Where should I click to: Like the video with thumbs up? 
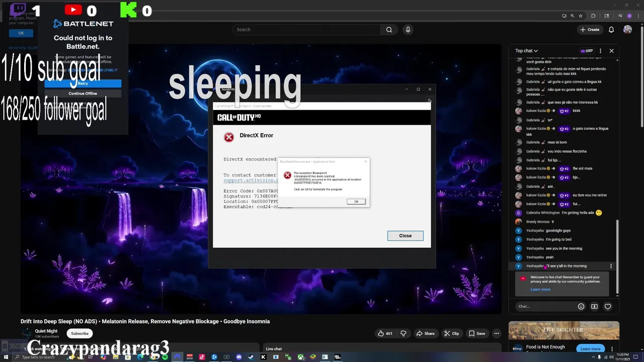click(385, 333)
